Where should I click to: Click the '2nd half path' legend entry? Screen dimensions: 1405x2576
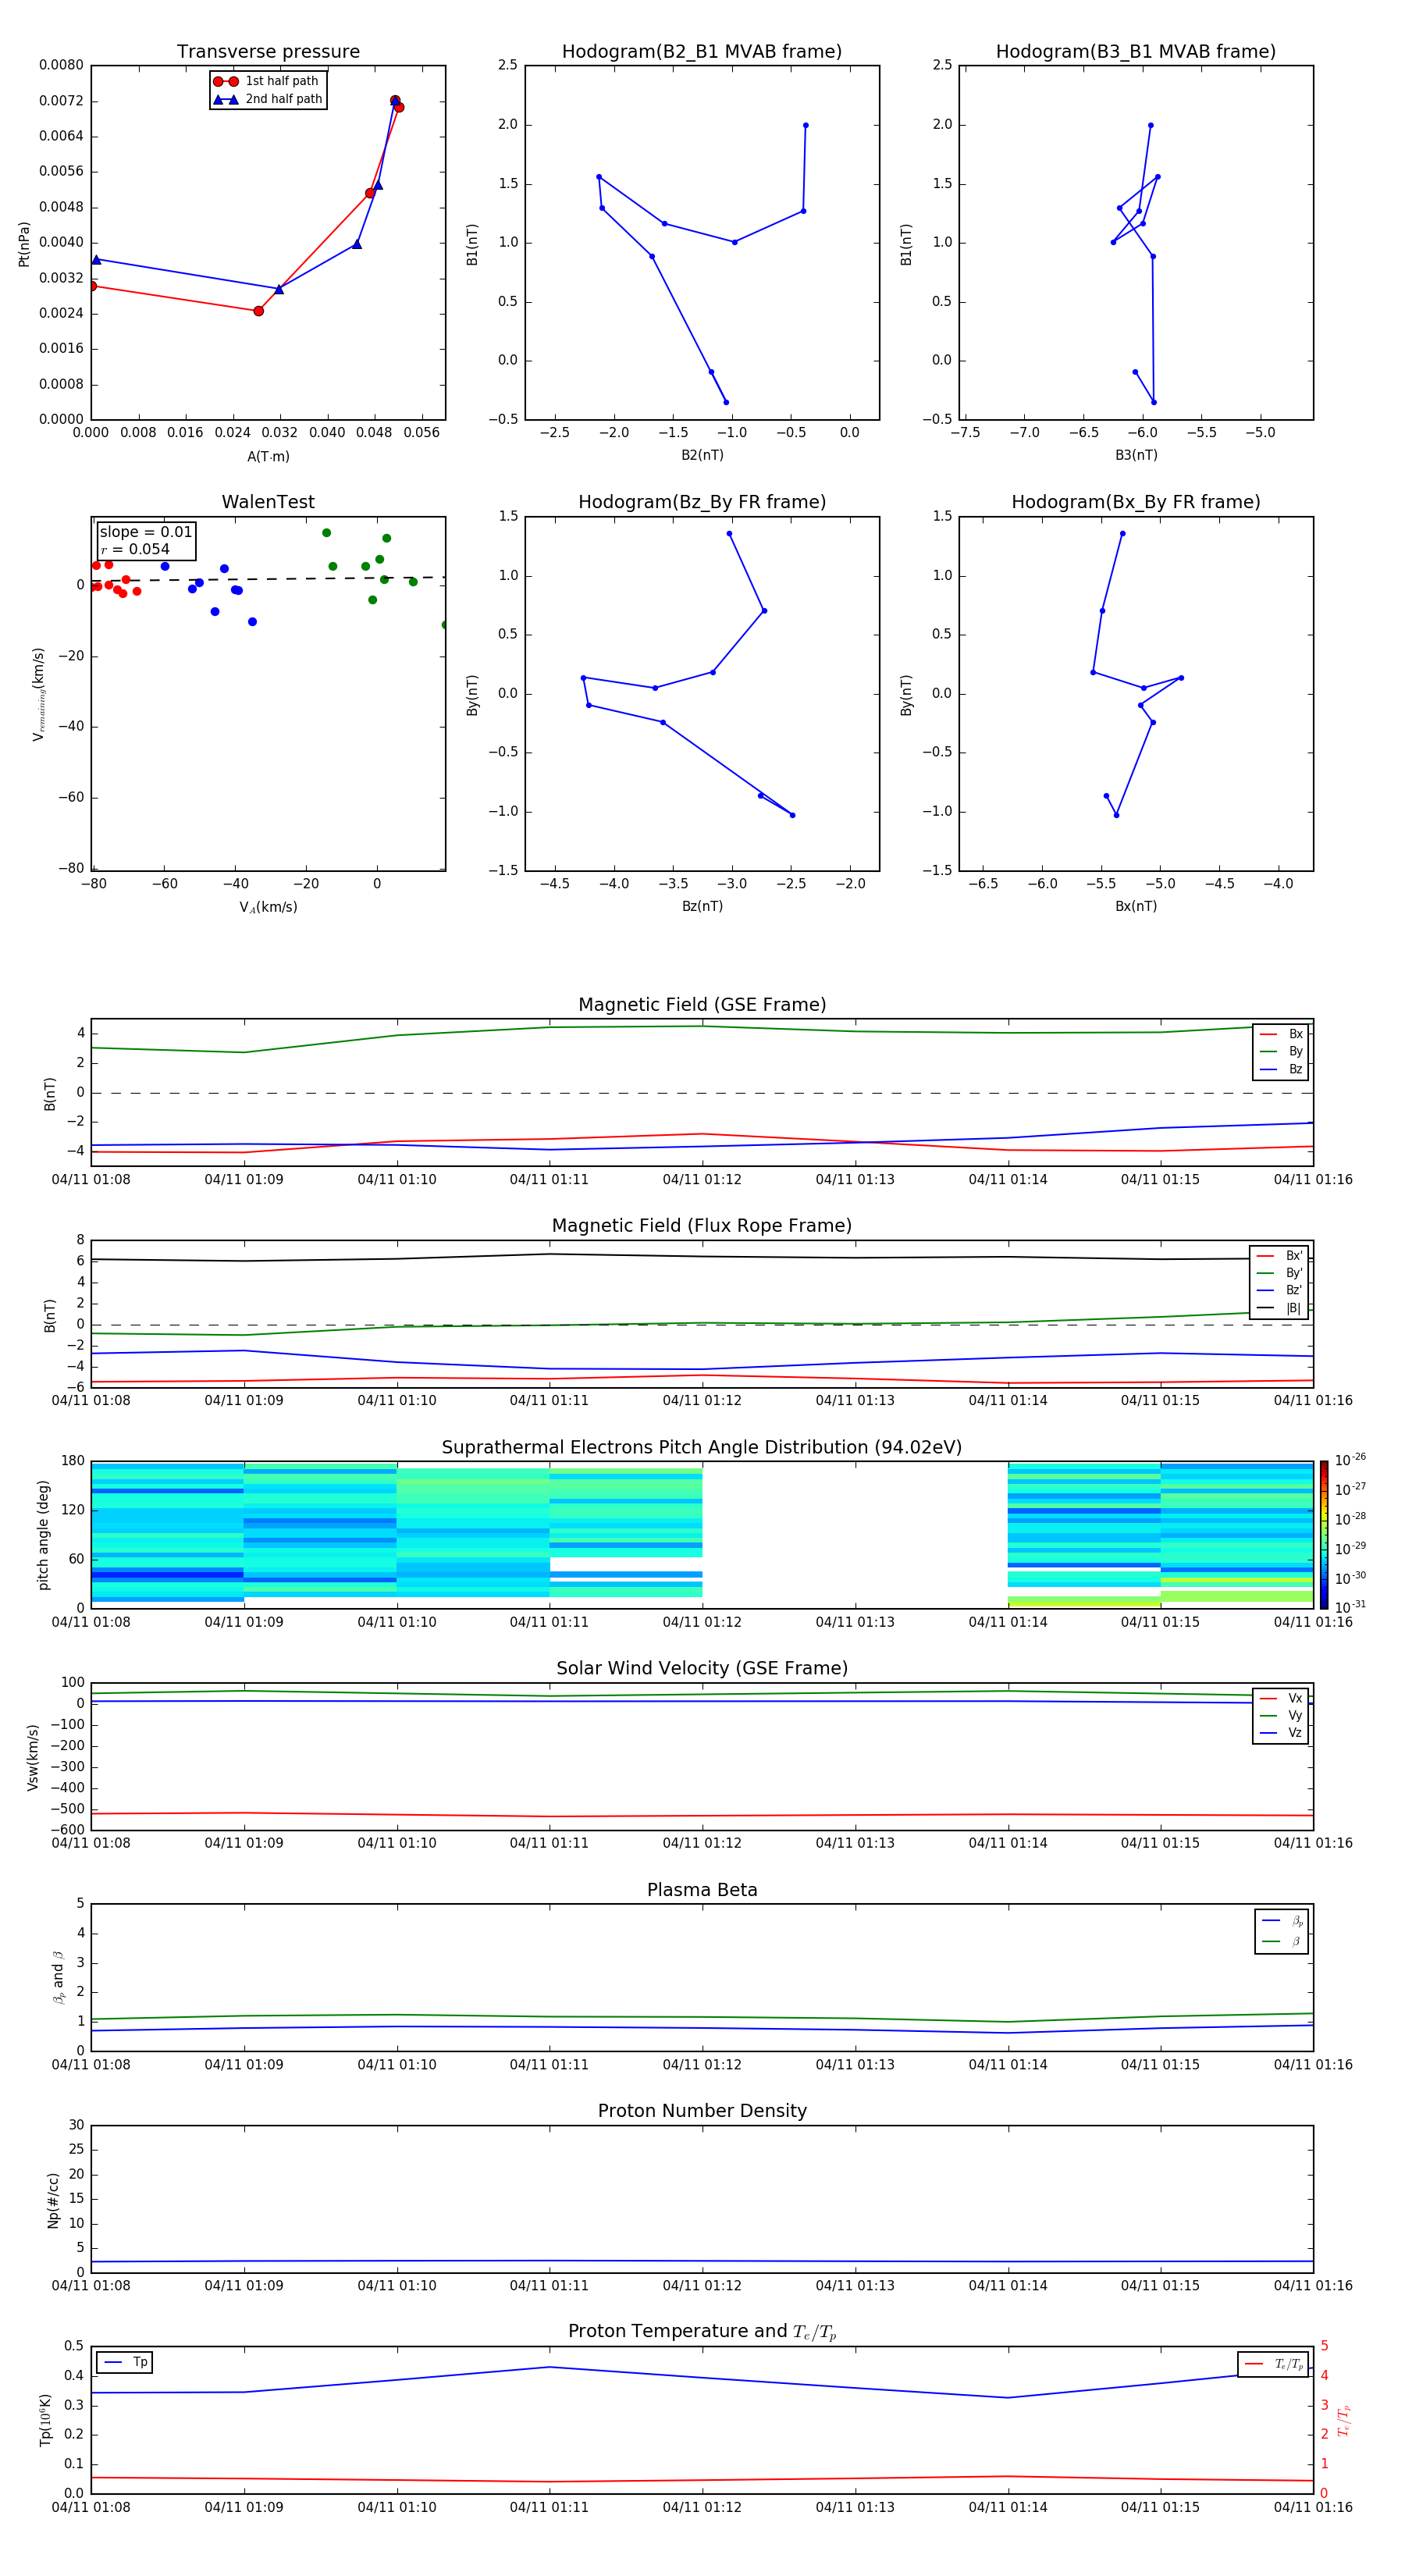coord(267,99)
